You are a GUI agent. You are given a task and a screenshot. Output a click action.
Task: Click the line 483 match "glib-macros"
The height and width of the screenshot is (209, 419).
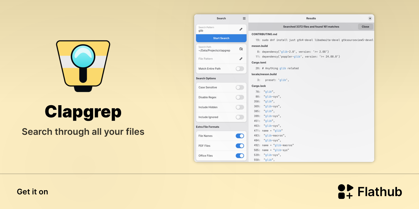click(270, 136)
